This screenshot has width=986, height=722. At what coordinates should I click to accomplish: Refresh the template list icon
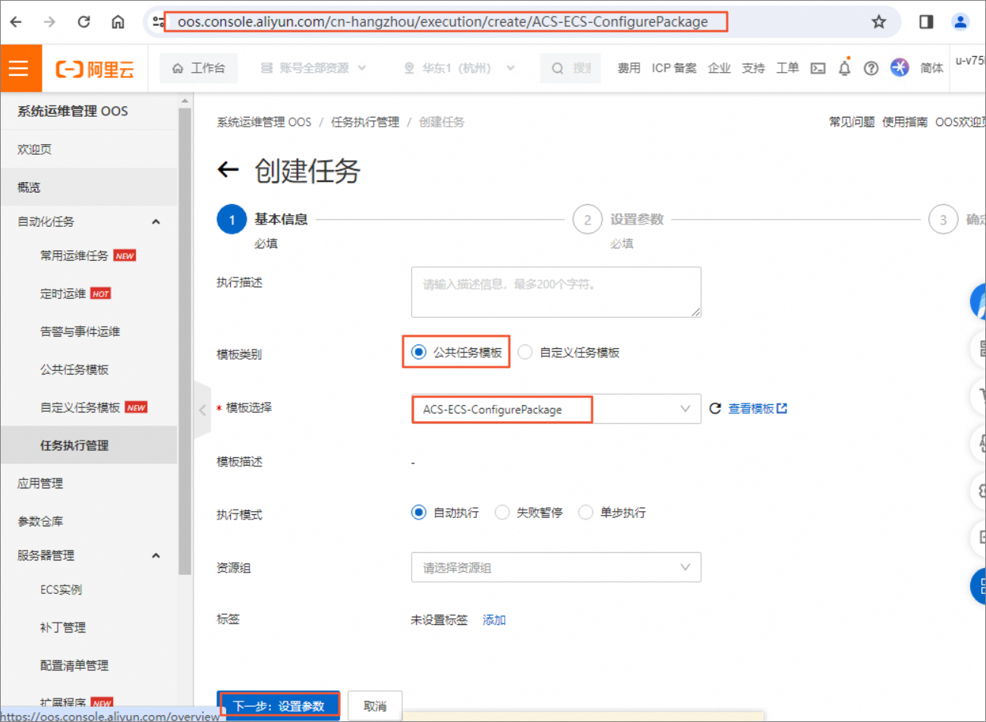tap(715, 409)
